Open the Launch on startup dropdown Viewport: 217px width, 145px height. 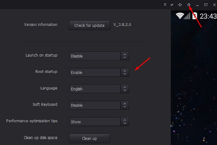coord(99,56)
